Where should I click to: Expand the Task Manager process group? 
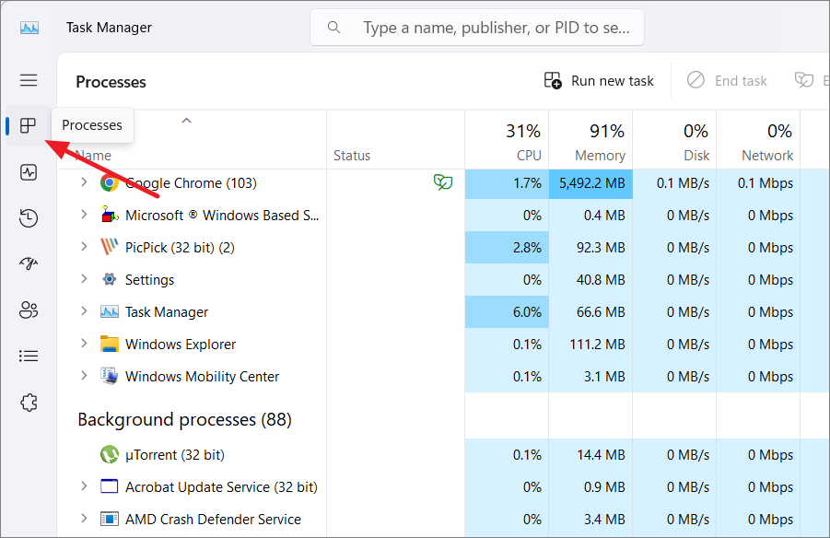84,311
